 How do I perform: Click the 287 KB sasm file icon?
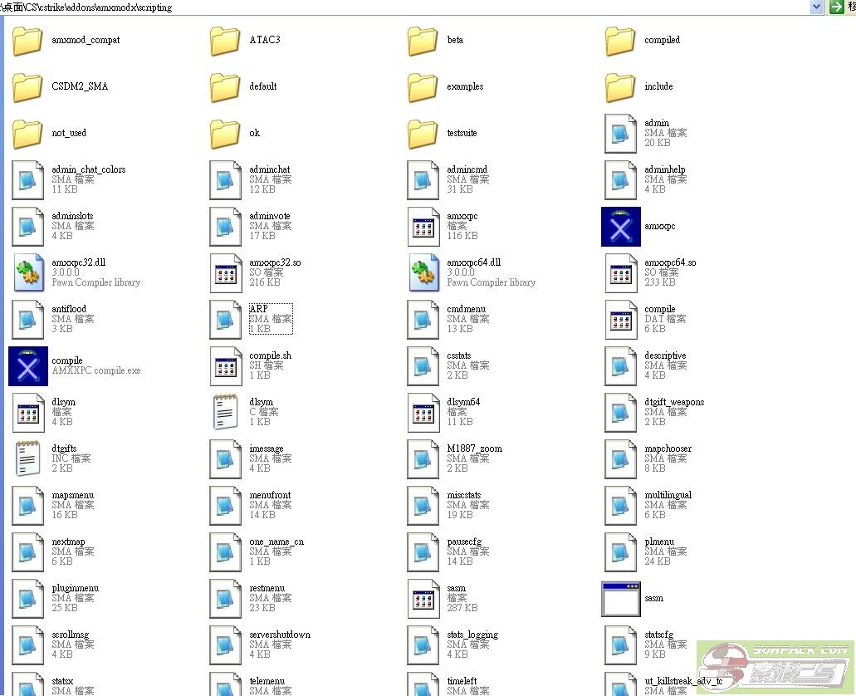tap(423, 599)
